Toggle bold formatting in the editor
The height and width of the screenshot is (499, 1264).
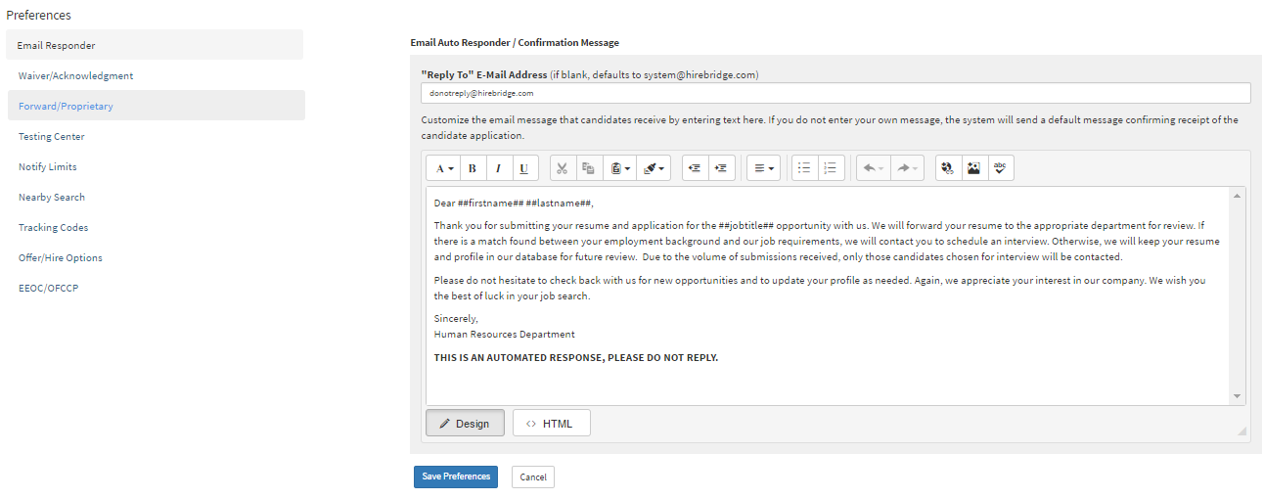(x=473, y=168)
